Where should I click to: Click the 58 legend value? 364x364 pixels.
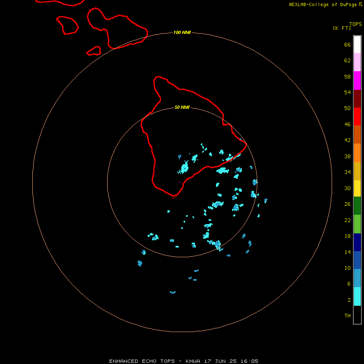point(347,76)
